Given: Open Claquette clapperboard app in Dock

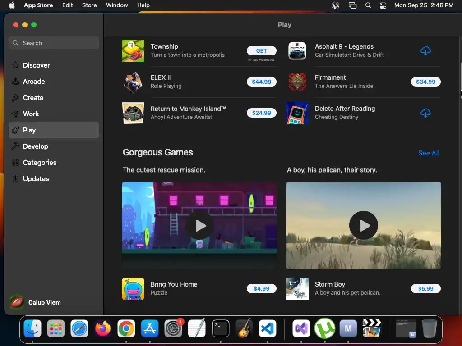Looking at the screenshot, I should (372, 328).
